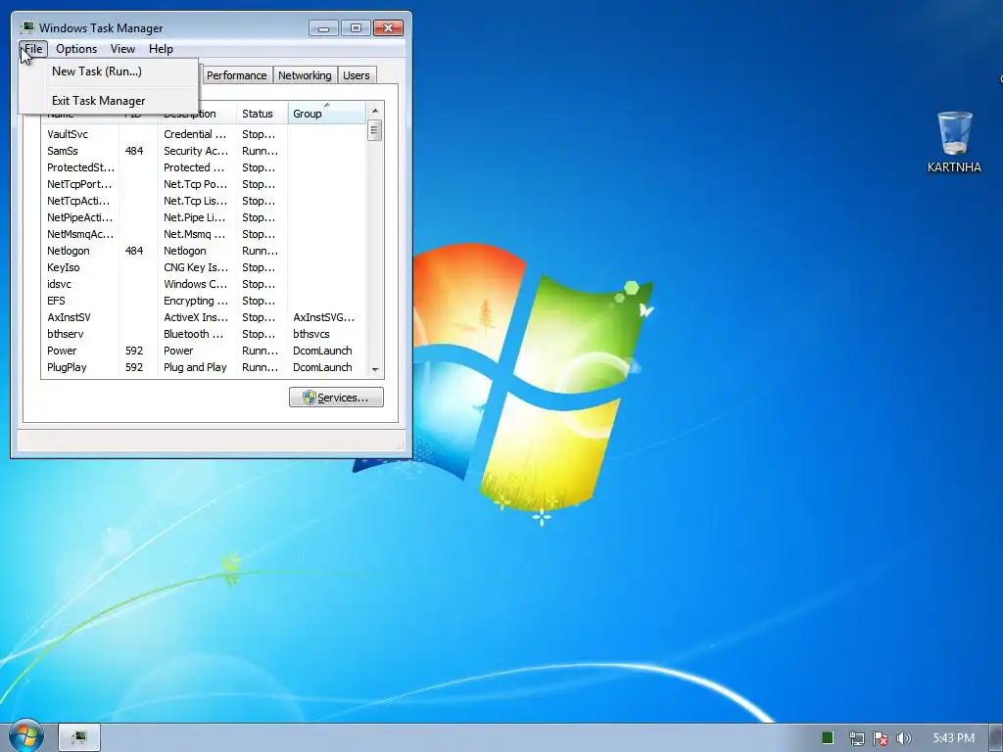
Task: Open the Action Center flag icon
Action: click(881, 738)
